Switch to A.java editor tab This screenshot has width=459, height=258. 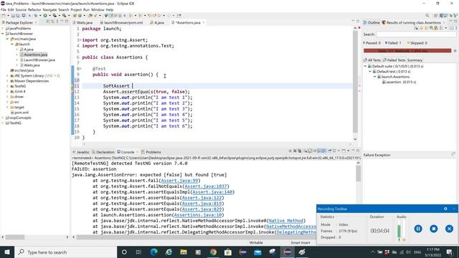157,22
